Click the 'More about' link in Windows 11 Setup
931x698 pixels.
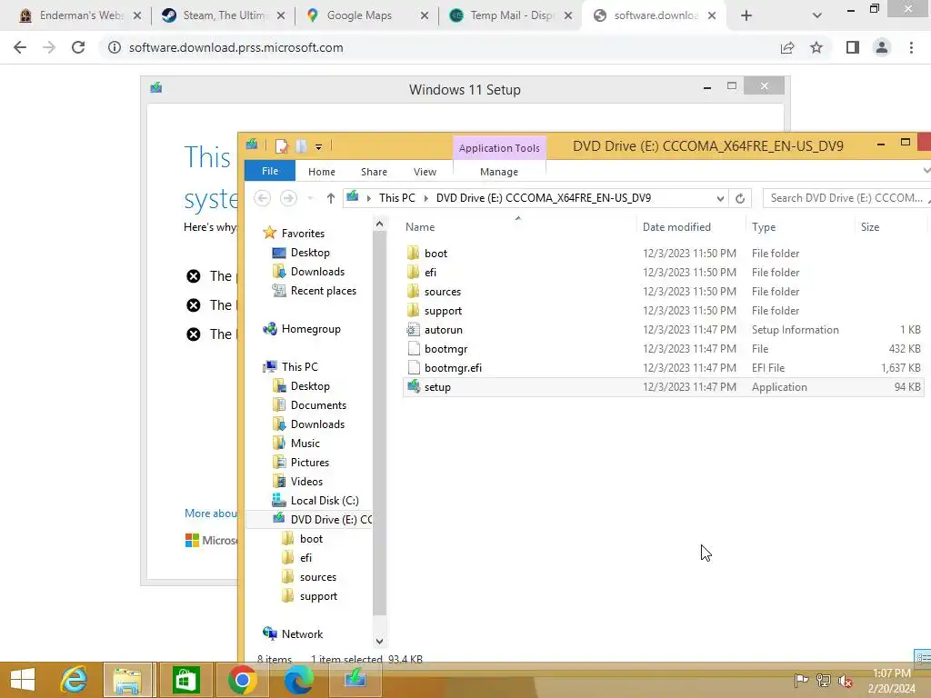coord(211,514)
